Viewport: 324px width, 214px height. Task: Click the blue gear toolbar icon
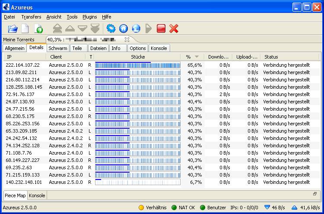[x=111, y=28]
